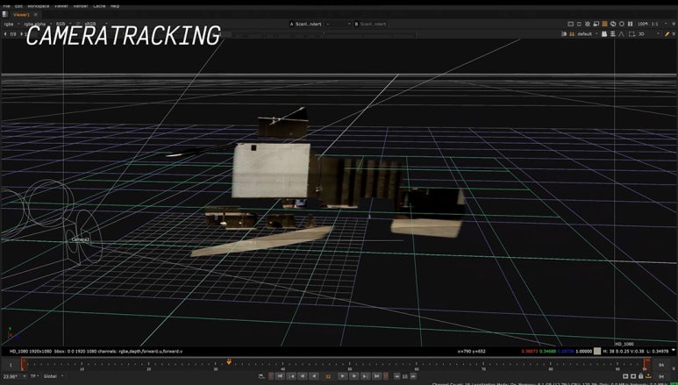Jump to first frame

281,376
